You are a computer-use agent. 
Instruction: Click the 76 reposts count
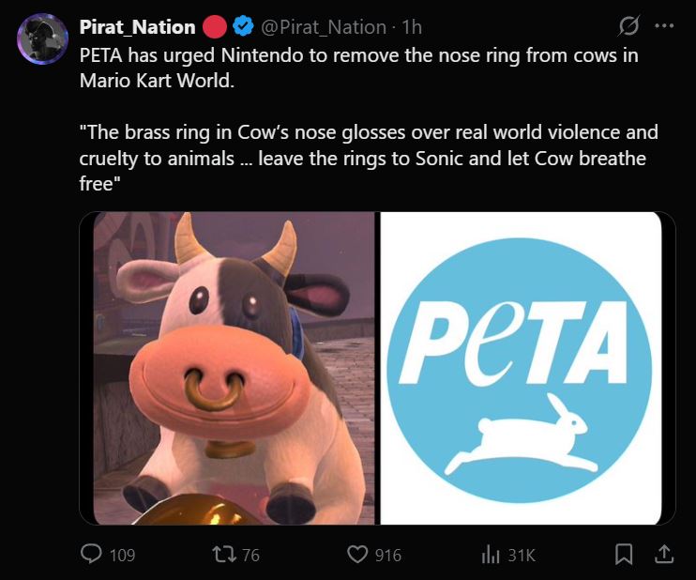(250, 556)
